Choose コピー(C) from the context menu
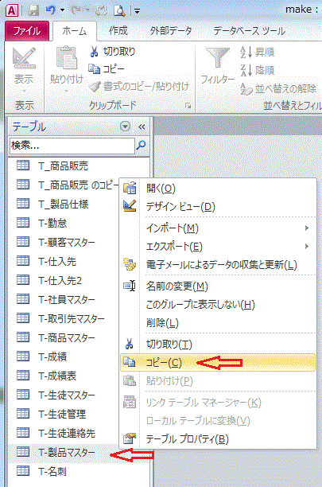The width and height of the screenshot is (322, 487). click(x=218, y=362)
